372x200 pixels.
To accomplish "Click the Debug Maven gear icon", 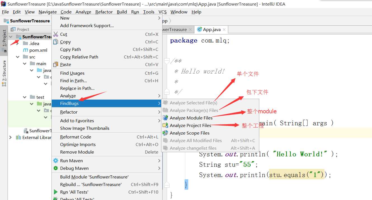I will tap(56, 168).
